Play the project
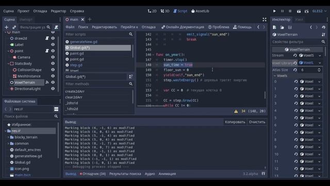The height and width of the screenshot is (186, 330). point(274,11)
